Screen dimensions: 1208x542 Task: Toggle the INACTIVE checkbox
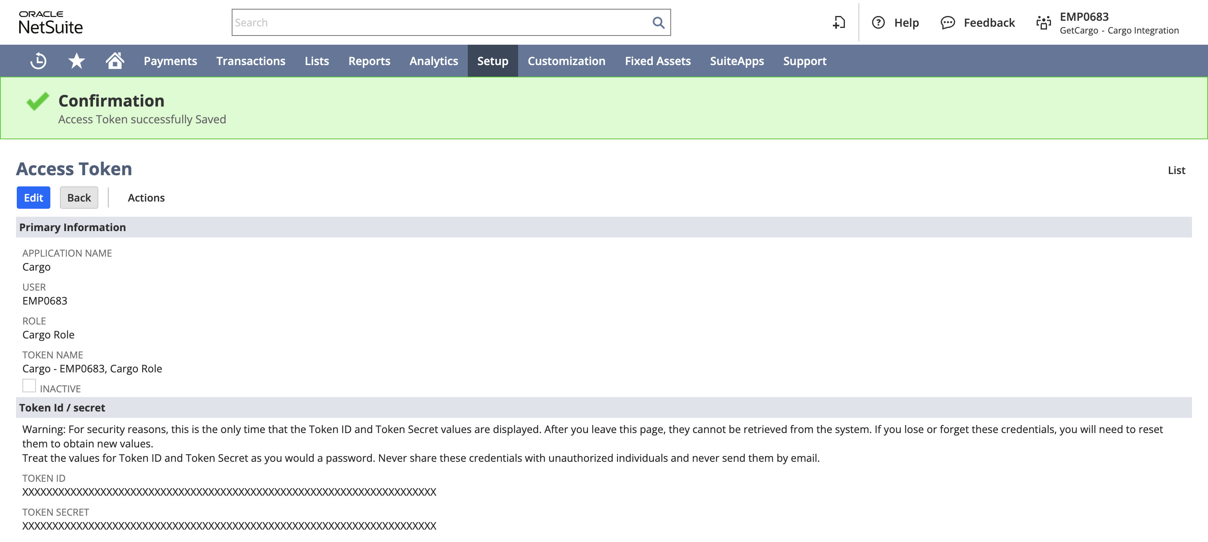pyautogui.click(x=29, y=386)
